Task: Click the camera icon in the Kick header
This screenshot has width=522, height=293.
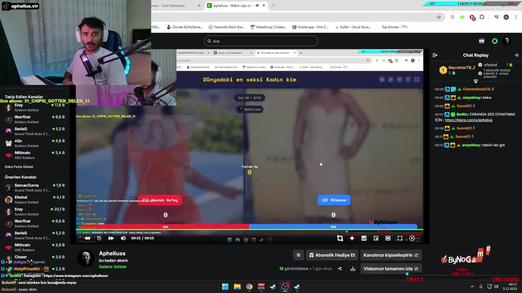Action: point(482,41)
